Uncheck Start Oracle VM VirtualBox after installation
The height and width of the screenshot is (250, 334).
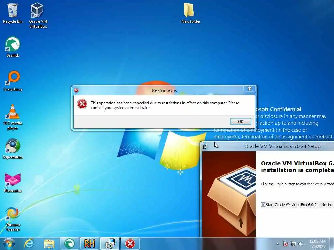click(263, 205)
